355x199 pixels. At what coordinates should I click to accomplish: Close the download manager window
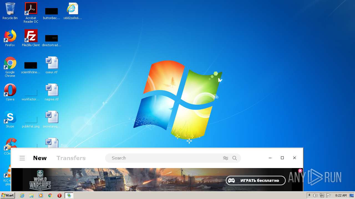point(295,158)
